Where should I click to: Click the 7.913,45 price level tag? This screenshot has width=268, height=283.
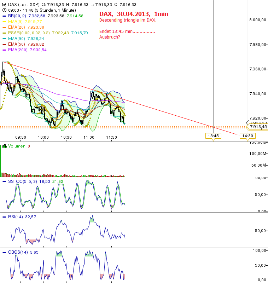tap(258, 127)
